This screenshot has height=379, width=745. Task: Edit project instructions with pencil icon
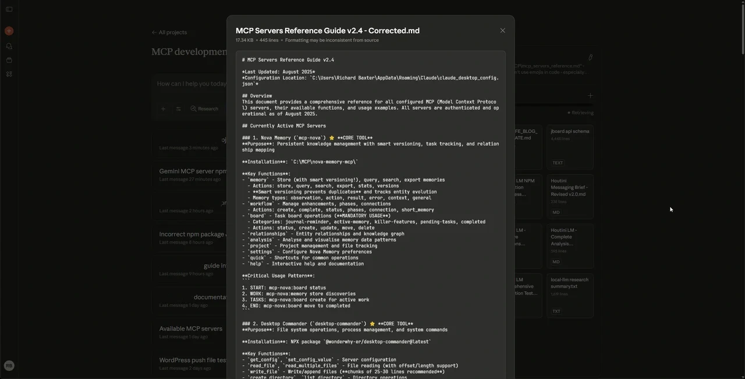pyautogui.click(x=590, y=58)
